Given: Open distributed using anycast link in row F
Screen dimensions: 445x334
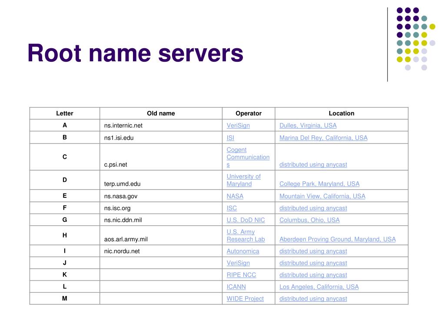Looking at the screenshot, I should coord(313,208).
